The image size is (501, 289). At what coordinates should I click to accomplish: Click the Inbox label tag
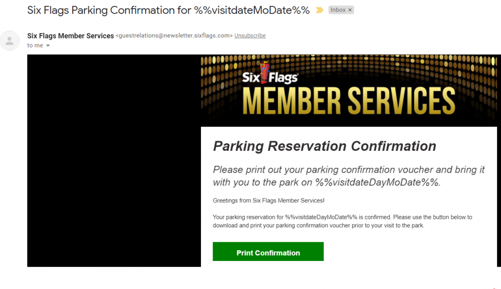(338, 10)
